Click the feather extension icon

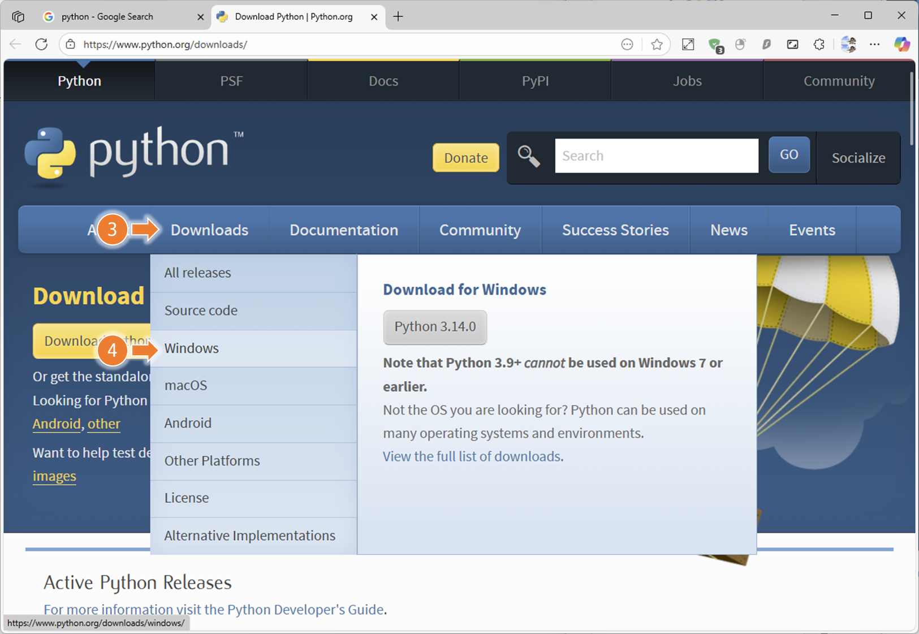(x=766, y=44)
